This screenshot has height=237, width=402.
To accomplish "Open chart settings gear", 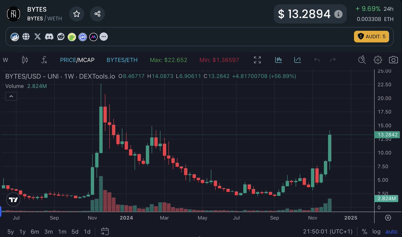I will (378, 60).
